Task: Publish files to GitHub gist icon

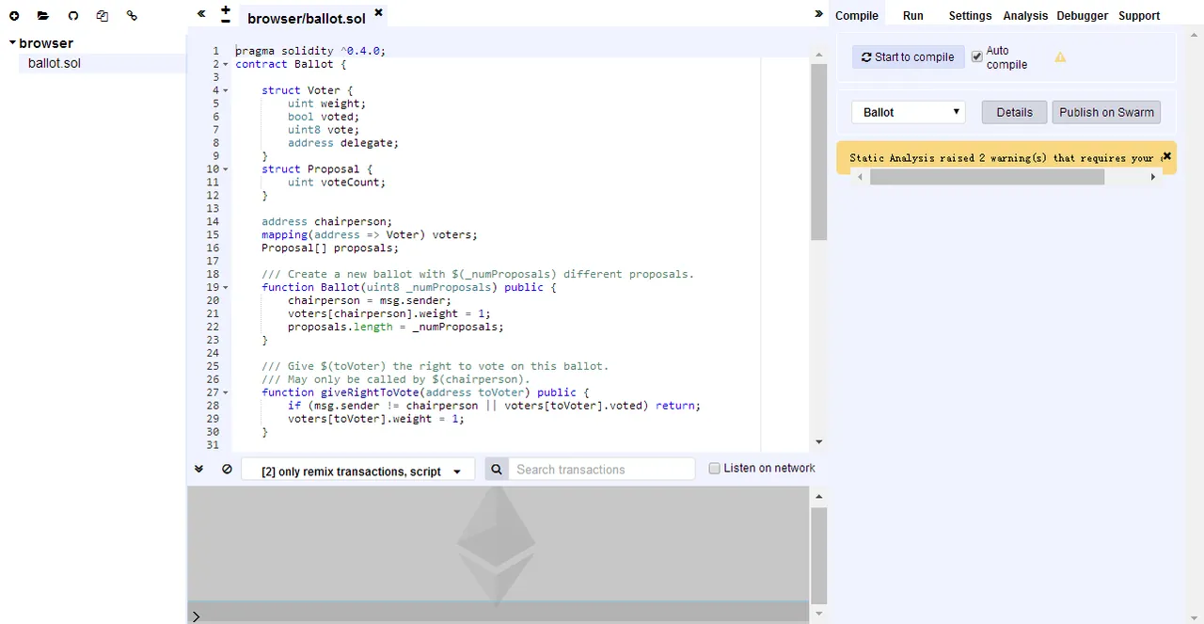Action: pos(73,16)
